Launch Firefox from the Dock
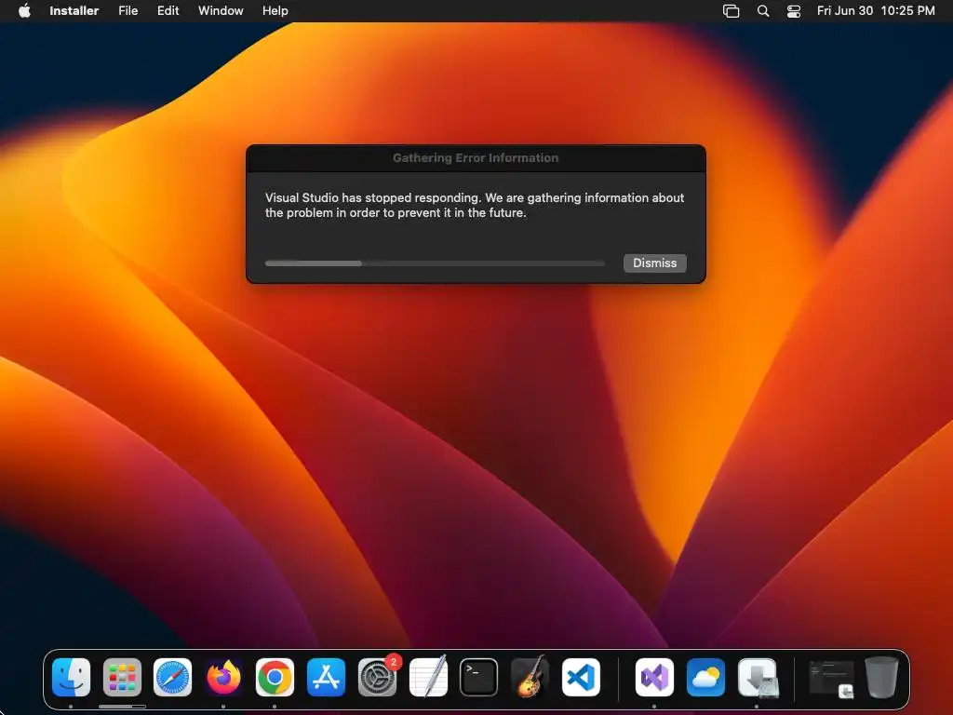 [x=223, y=678]
